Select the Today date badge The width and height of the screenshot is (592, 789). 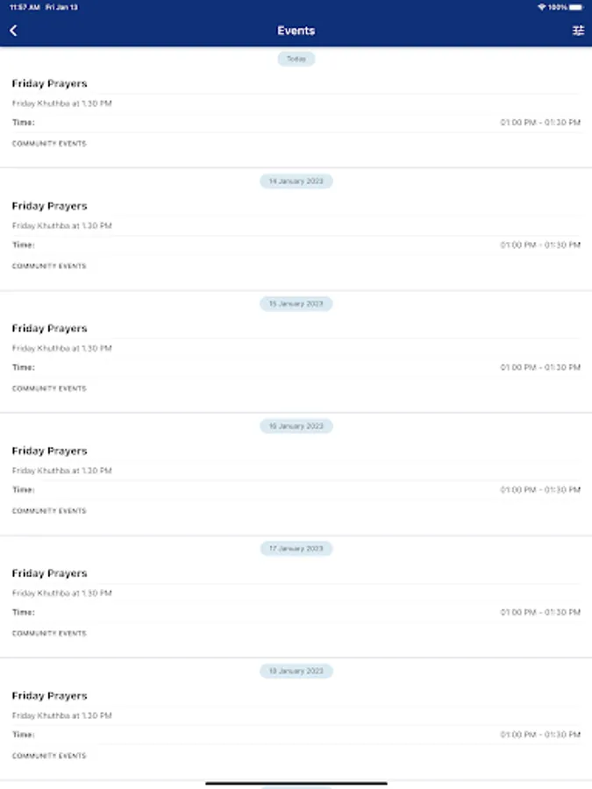coord(296,59)
